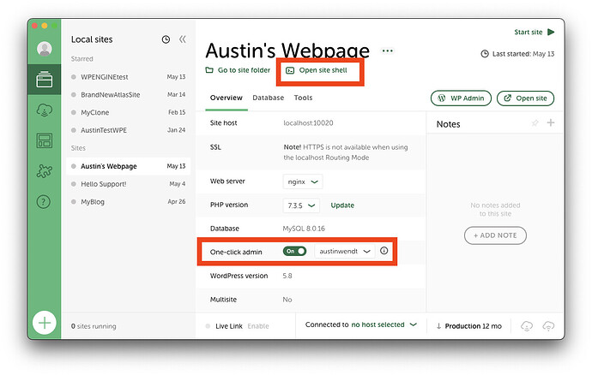This screenshot has height=375, width=592.
Task: Click the + ADD NOTE button
Action: (x=495, y=235)
